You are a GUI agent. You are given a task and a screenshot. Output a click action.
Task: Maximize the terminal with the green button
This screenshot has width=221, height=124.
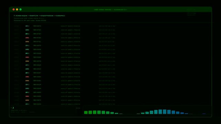(x=20, y=9)
